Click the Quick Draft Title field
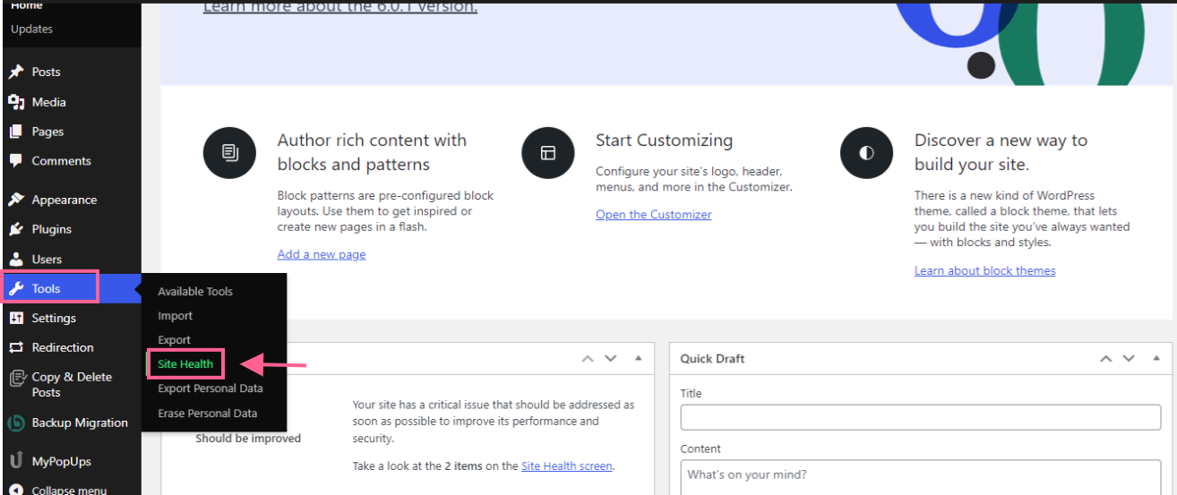The height and width of the screenshot is (495, 1177). coord(920,417)
